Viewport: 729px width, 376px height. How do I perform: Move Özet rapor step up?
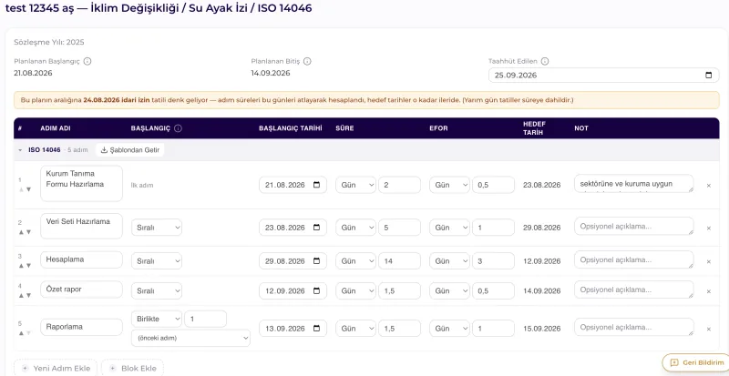(21, 295)
